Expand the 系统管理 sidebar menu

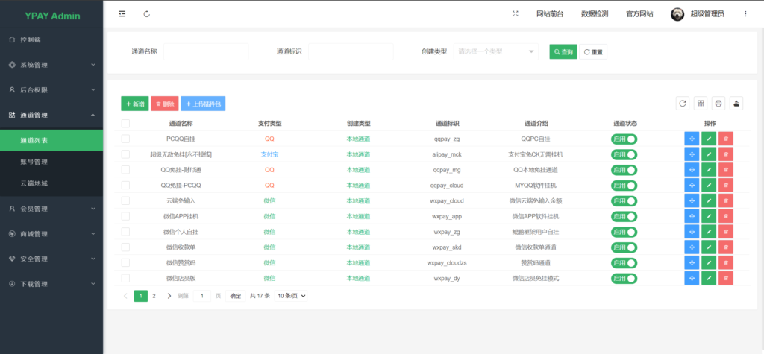click(x=51, y=65)
